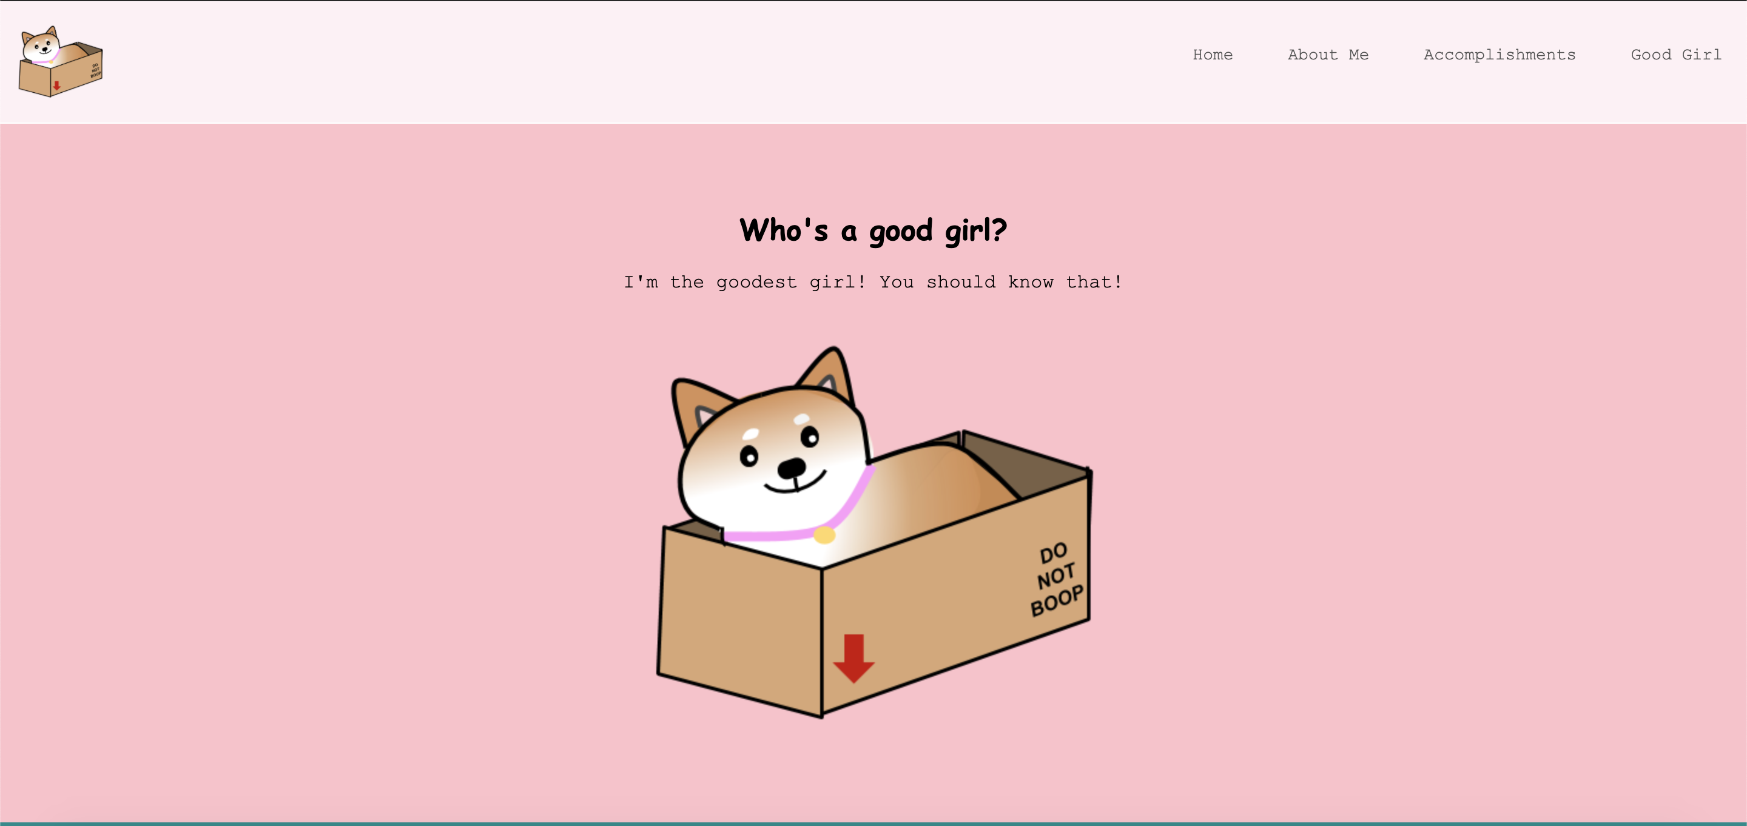Viewport: 1747px width, 826px height.
Task: Click the teal bar at page bottom
Action: (x=873, y=824)
